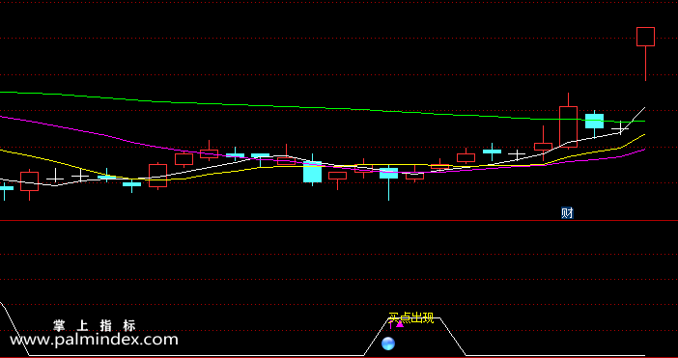
Task: Select the white doji cross near green line
Action: [620, 128]
